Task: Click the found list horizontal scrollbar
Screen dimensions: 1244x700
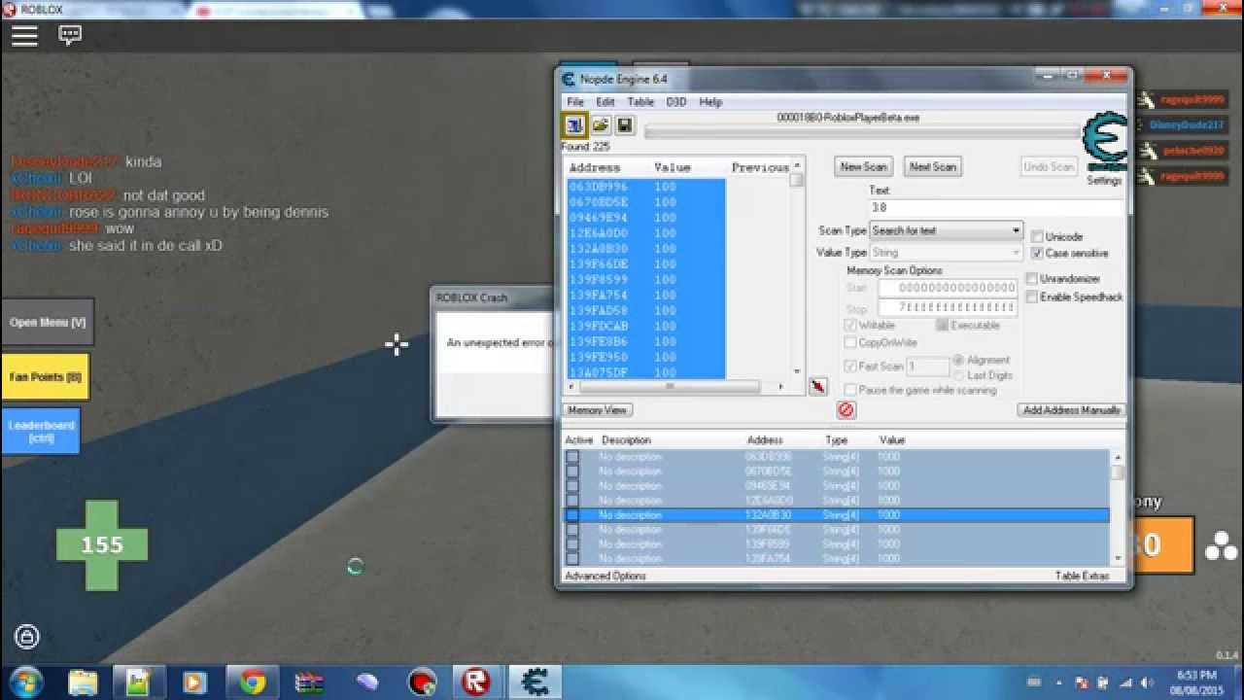Action: point(676,387)
